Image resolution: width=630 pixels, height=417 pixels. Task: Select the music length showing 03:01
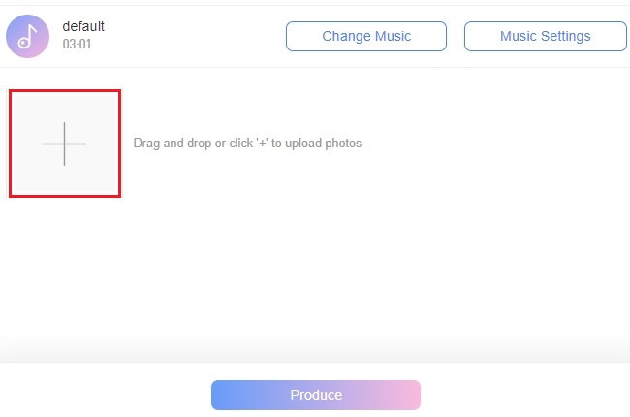tap(77, 45)
